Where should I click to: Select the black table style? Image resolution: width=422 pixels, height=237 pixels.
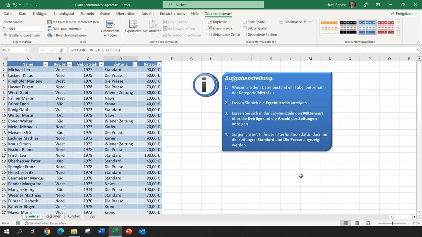point(348,28)
